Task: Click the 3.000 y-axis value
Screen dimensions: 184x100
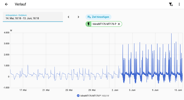Action: [7, 44]
